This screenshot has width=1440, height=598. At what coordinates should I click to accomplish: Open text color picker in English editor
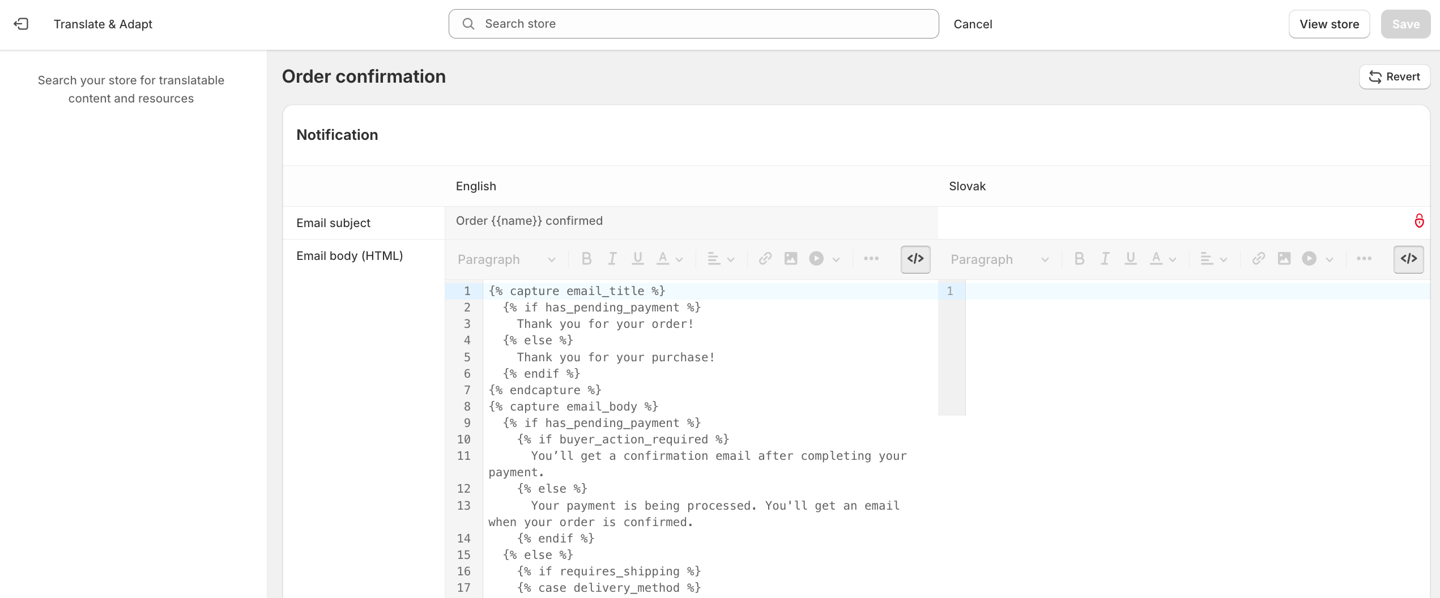pos(669,259)
